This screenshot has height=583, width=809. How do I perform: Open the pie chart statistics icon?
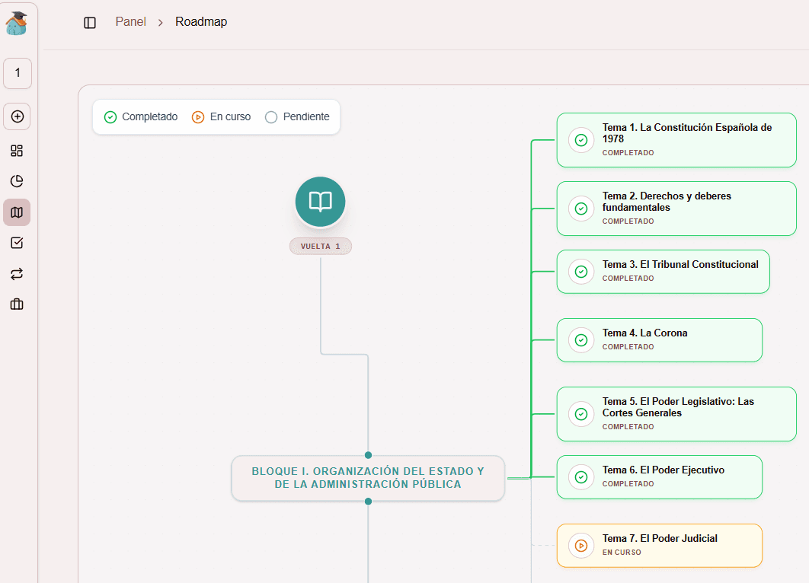(16, 181)
